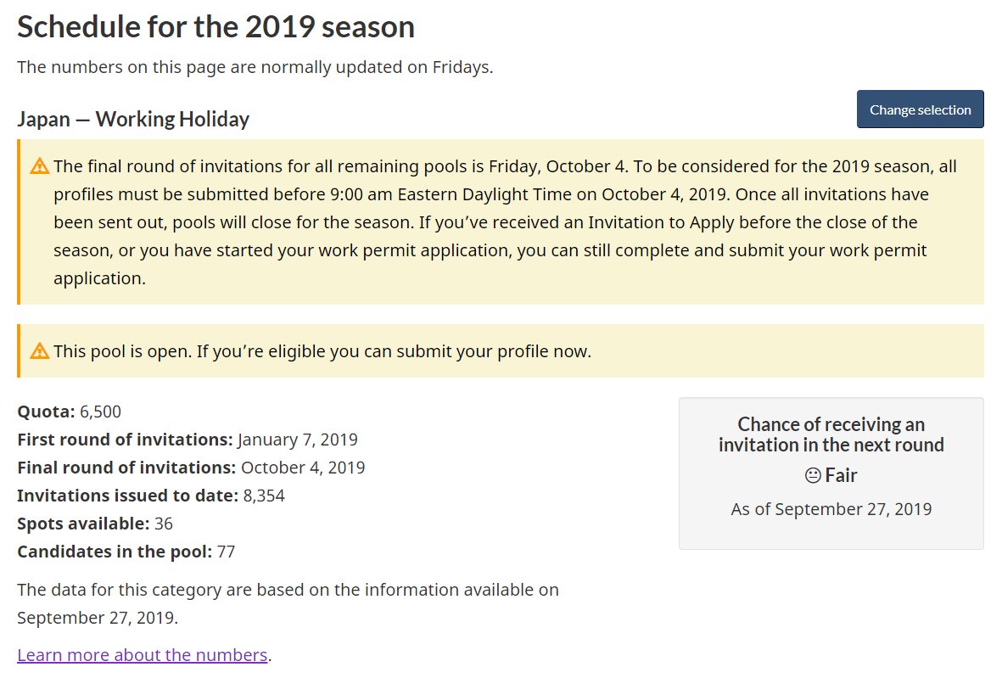Open the Learn more about the numbers link

(x=142, y=655)
